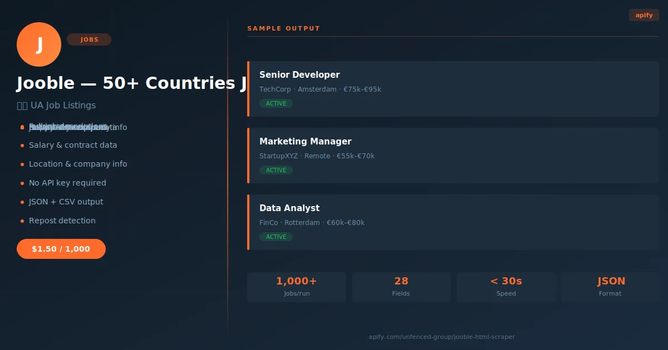Click ACTIVE badge under Data Analyst

[276, 237]
